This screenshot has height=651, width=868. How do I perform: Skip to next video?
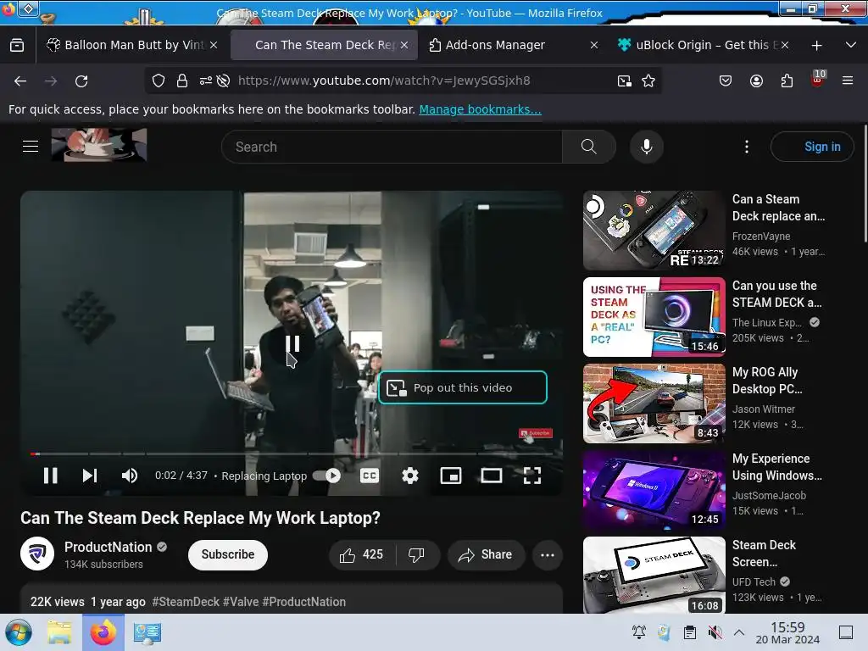pos(90,476)
